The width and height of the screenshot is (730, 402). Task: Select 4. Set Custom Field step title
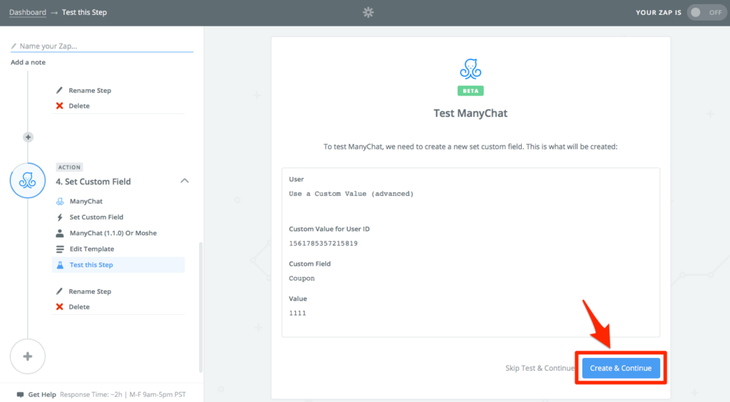pos(93,182)
